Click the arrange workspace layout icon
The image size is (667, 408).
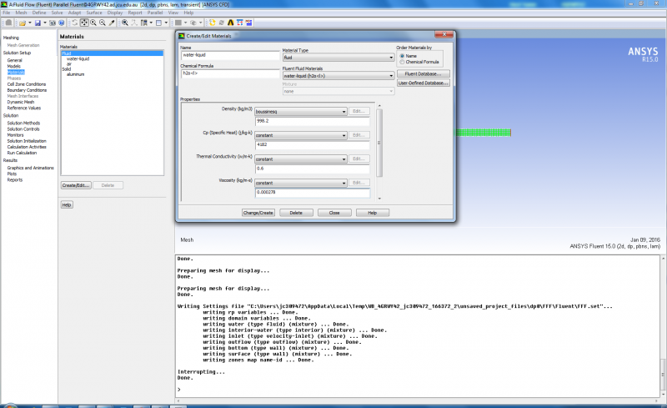click(x=144, y=23)
